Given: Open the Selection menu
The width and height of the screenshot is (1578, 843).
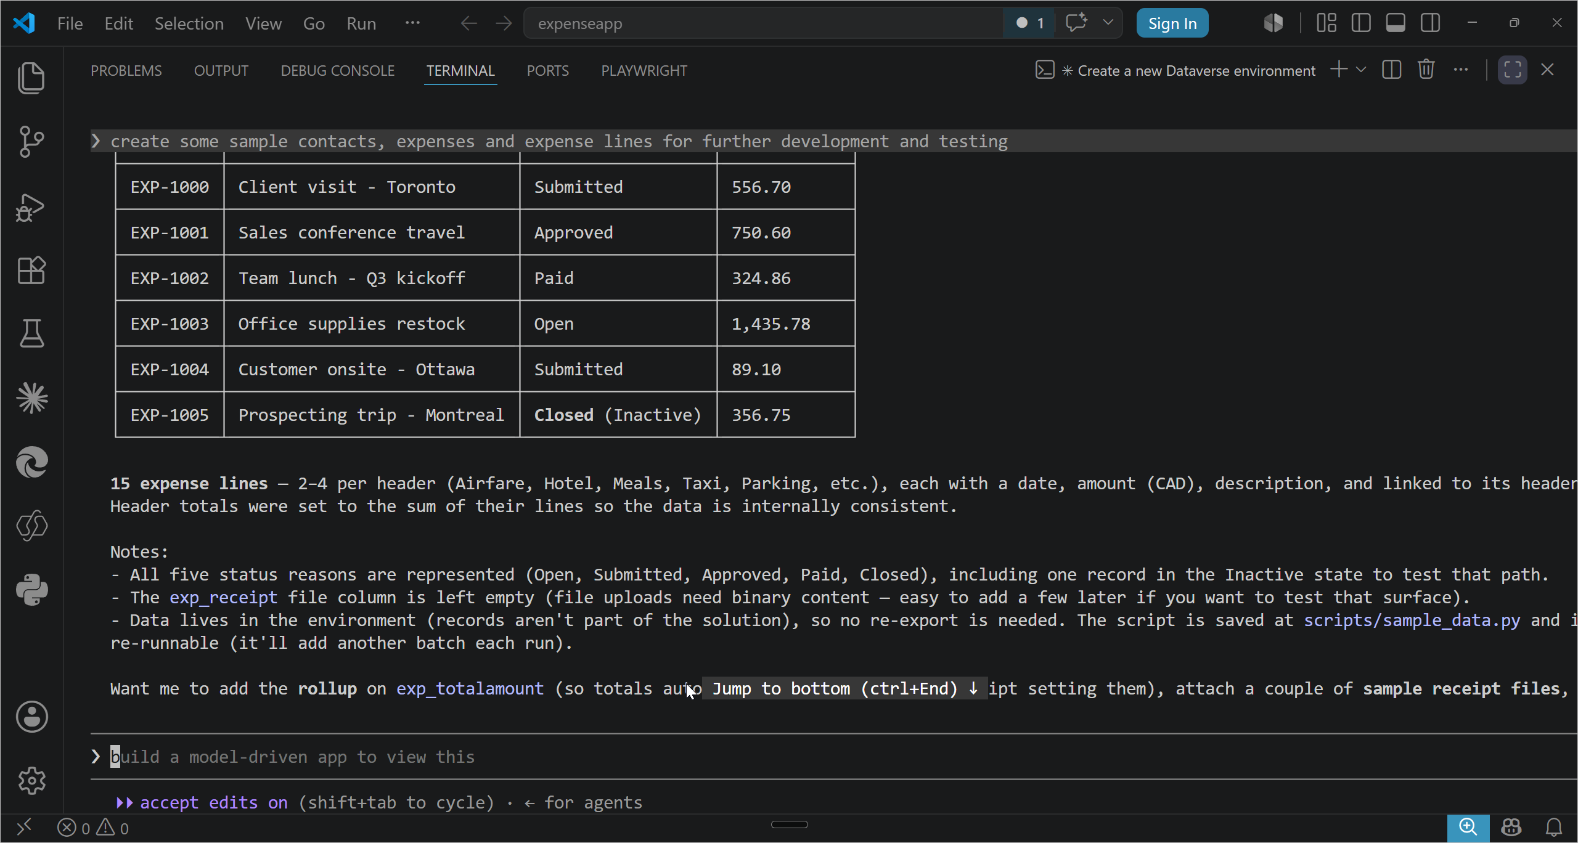Looking at the screenshot, I should (x=189, y=23).
